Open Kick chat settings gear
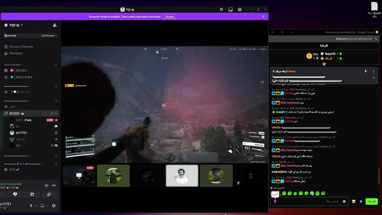This screenshot has height=215, width=382. 361,202
